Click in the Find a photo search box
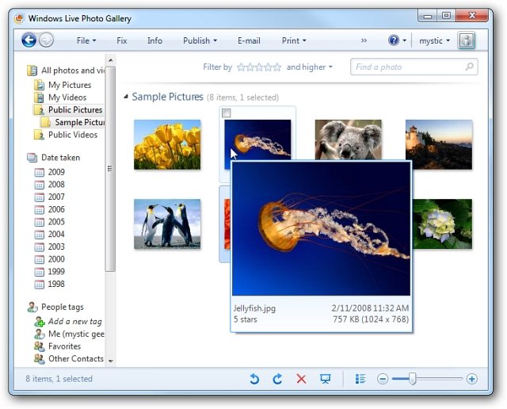 click(x=408, y=67)
